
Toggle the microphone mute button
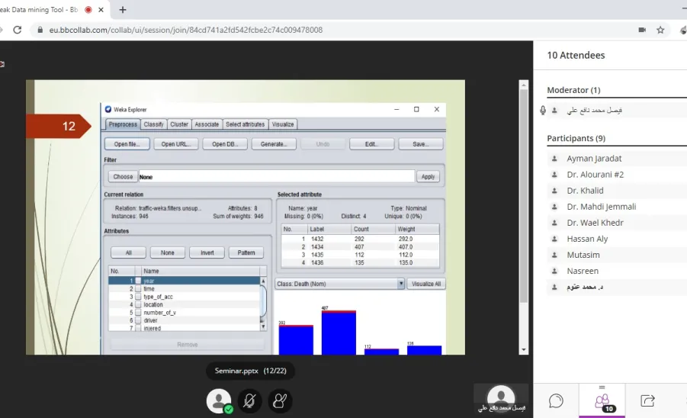point(249,400)
